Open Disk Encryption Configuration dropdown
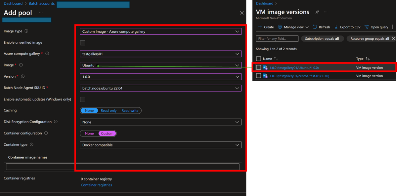Viewport: 397px width, 196px height. coord(161,122)
